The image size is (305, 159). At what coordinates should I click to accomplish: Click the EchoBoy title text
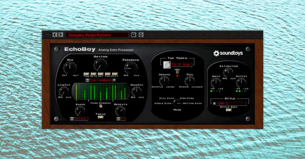tap(80, 49)
